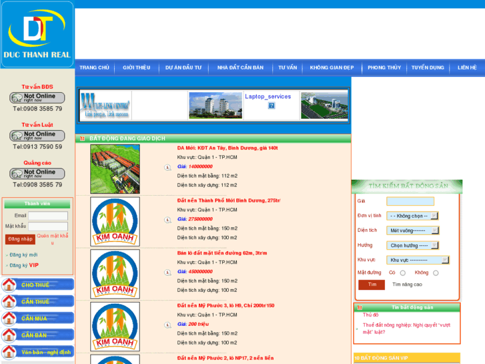The height and width of the screenshot is (364, 485).
Task: Open Tìm nâng cao link
Action: [x=407, y=285]
